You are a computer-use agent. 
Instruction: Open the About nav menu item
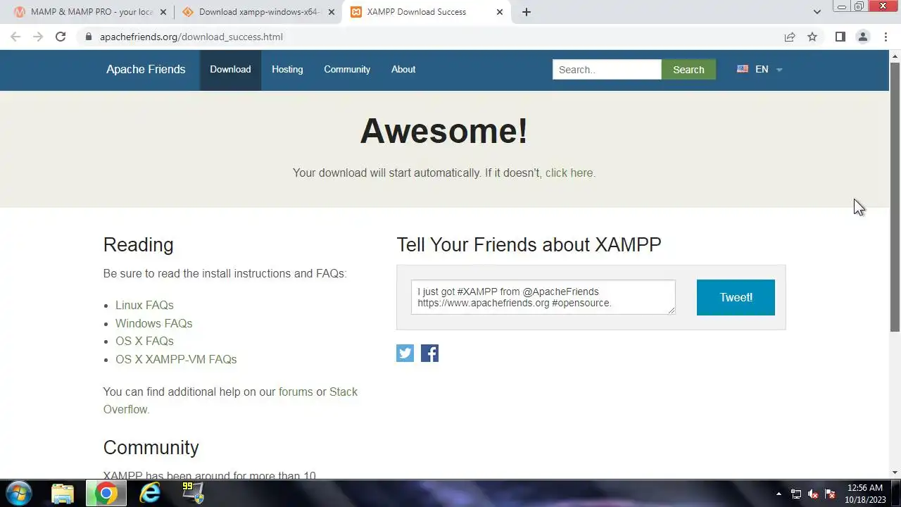point(403,70)
